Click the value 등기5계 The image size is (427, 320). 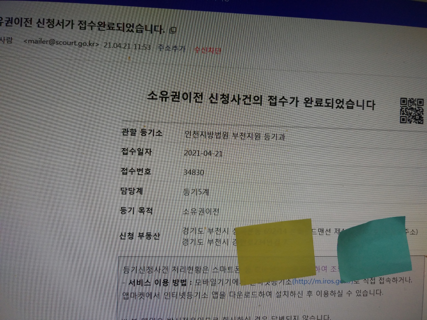pyautogui.click(x=196, y=192)
